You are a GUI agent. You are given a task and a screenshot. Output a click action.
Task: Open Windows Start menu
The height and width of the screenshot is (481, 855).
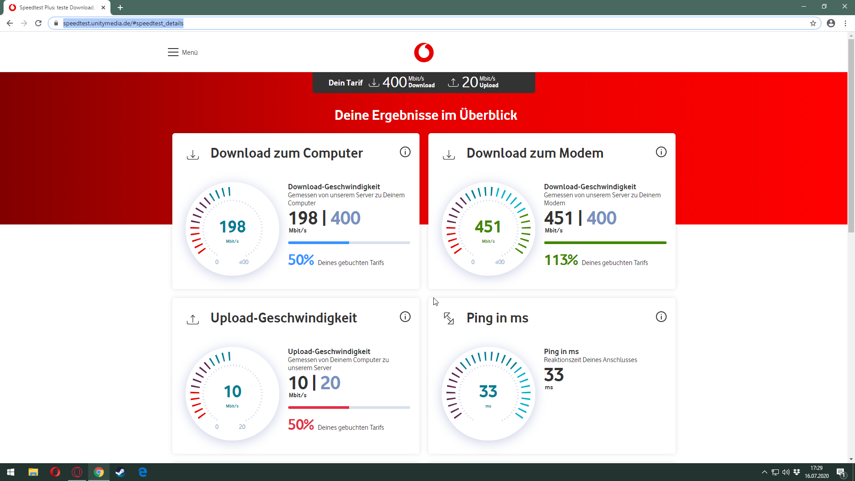pyautogui.click(x=11, y=472)
